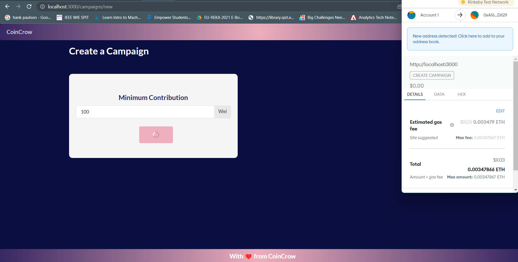The width and height of the screenshot is (518, 262).
Task: Switch to the HEX tab
Action: 461,94
